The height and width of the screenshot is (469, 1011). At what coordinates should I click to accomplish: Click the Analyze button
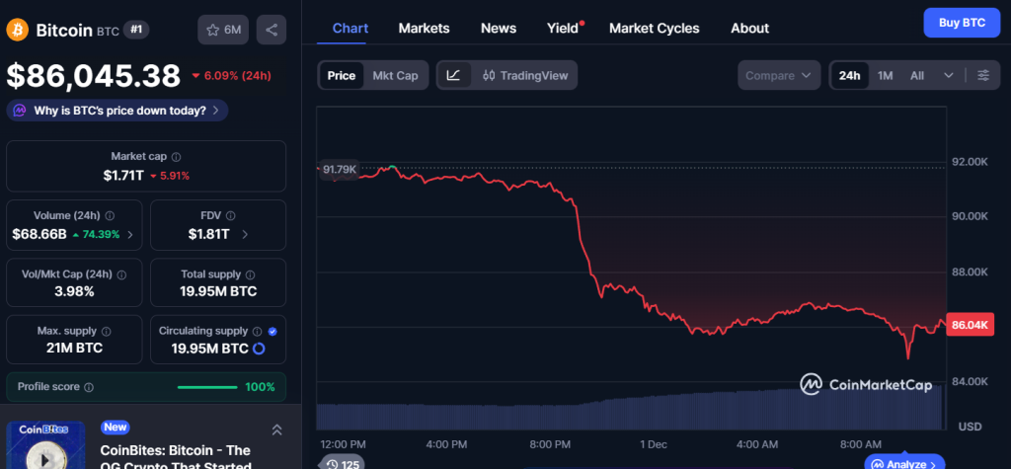coord(904,463)
